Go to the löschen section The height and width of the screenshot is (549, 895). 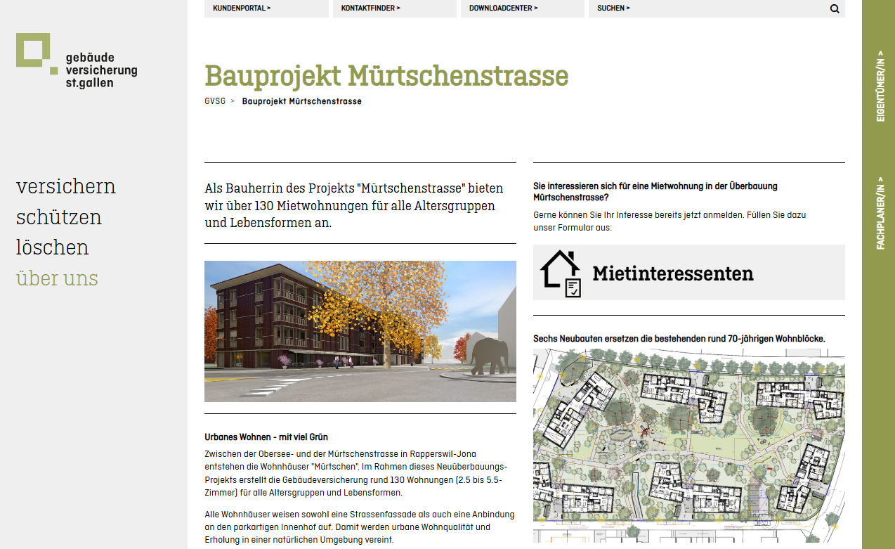[53, 247]
